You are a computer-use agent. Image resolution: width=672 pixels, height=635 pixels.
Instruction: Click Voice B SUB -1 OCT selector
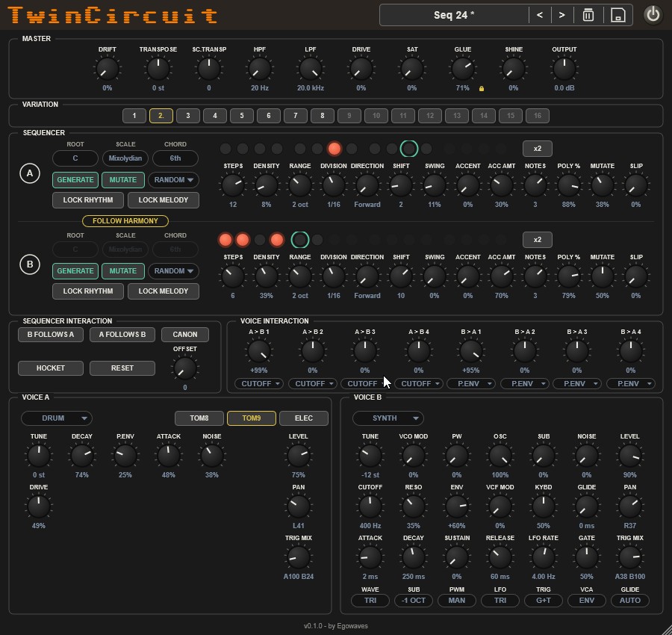point(414,601)
